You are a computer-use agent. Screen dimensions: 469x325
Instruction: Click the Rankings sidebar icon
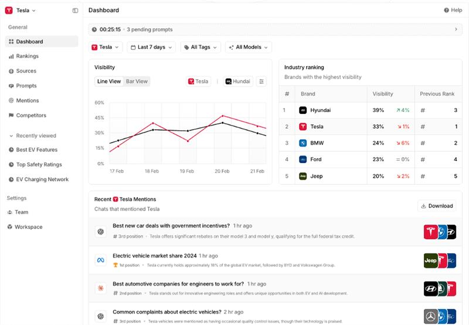pyautogui.click(x=11, y=56)
